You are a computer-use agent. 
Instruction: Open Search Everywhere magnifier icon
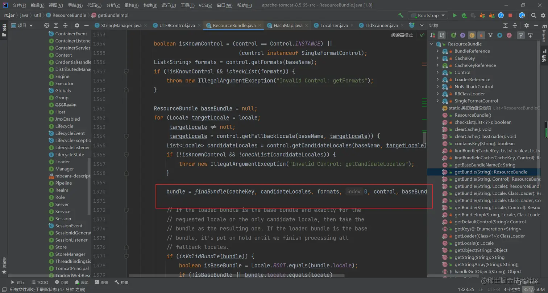tap(534, 16)
